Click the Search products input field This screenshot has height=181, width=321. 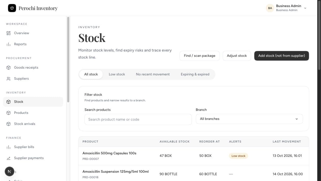click(x=138, y=119)
